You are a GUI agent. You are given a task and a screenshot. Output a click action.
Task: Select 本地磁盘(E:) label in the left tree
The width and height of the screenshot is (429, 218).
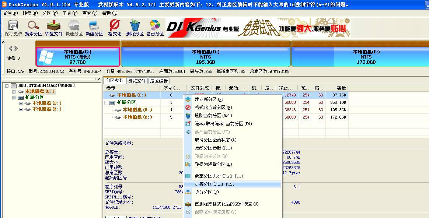tap(47, 109)
